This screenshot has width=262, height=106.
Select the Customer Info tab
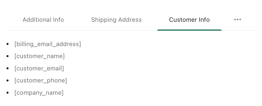(189, 20)
